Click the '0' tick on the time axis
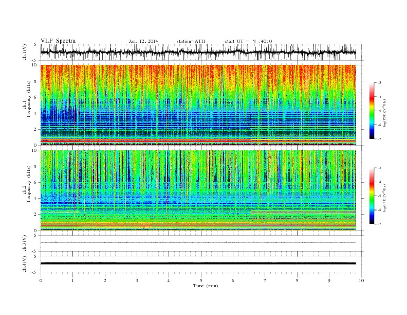This screenshot has height=315, width=407. coord(41,281)
